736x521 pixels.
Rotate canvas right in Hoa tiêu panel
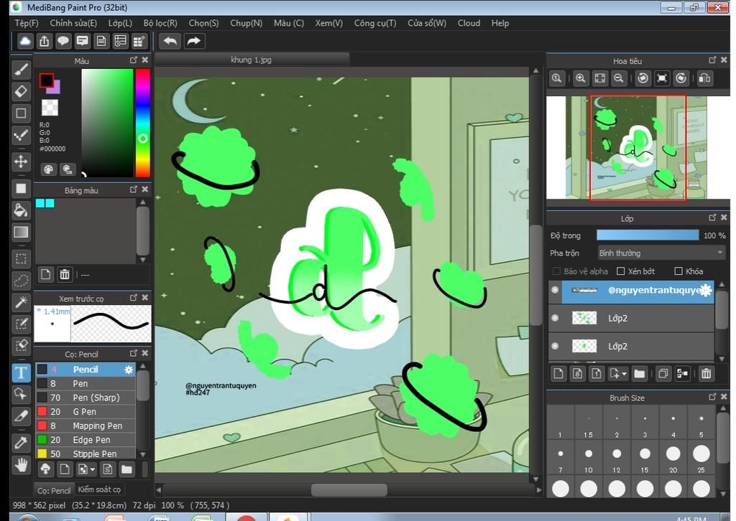click(681, 78)
